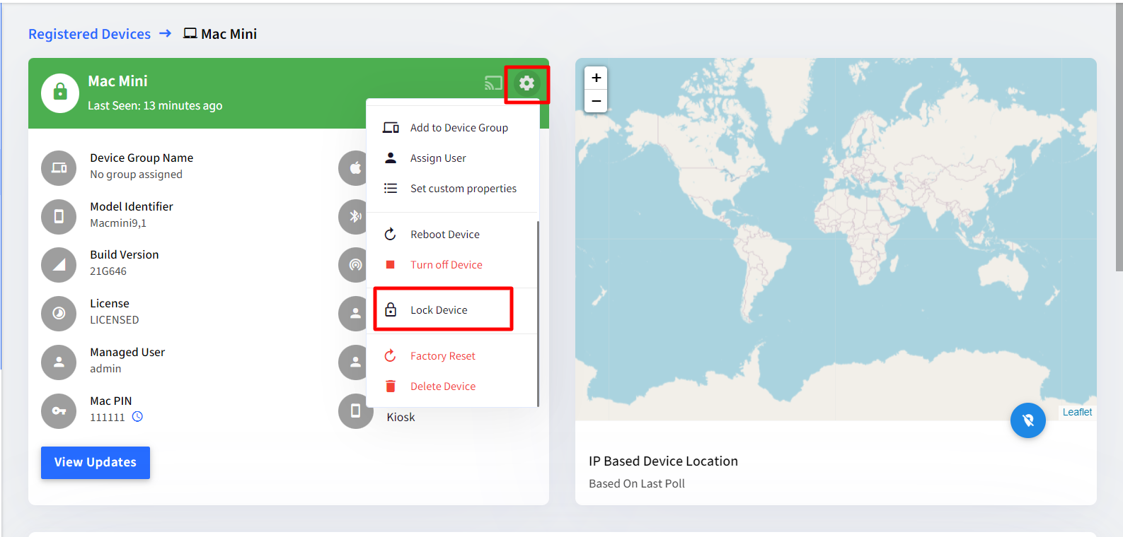Click the red Turn off Device square icon
Viewport: 1123px width, 537px height.
[x=390, y=265]
